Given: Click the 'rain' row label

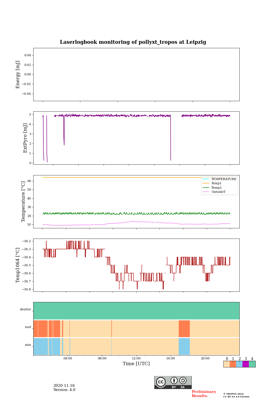Looking at the screenshot, I should 28,345.
